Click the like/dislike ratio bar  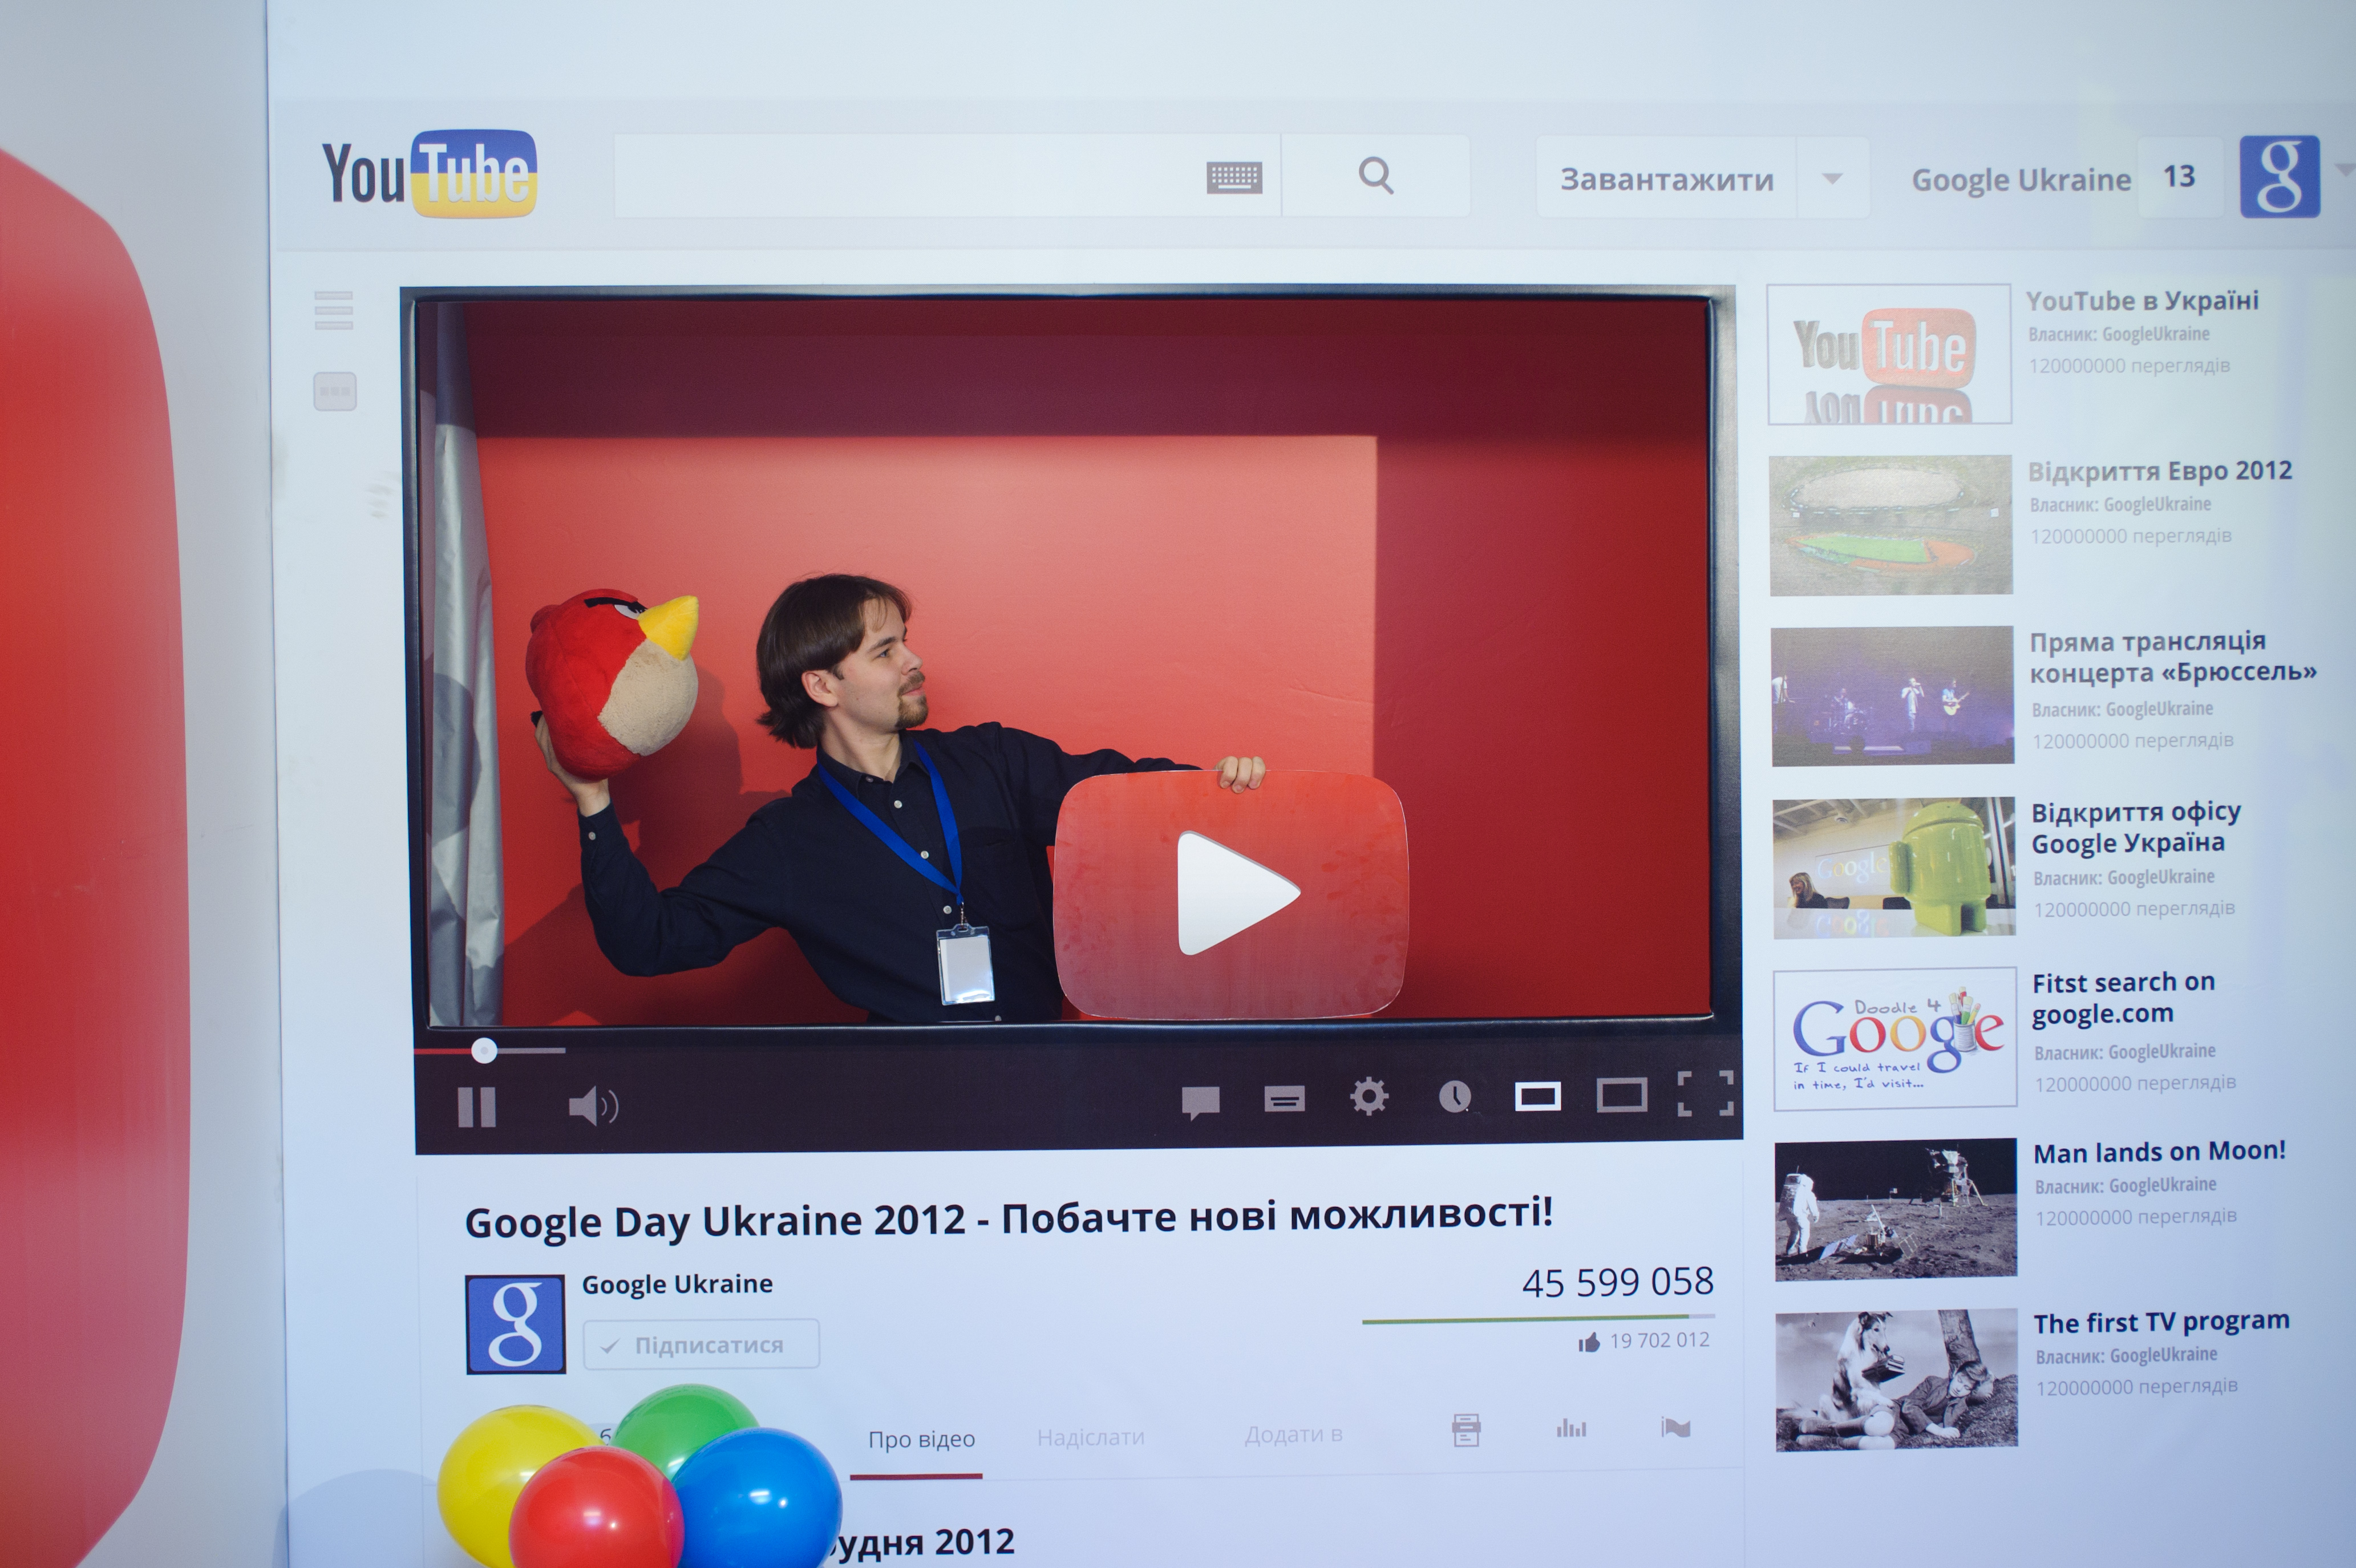[1538, 1319]
